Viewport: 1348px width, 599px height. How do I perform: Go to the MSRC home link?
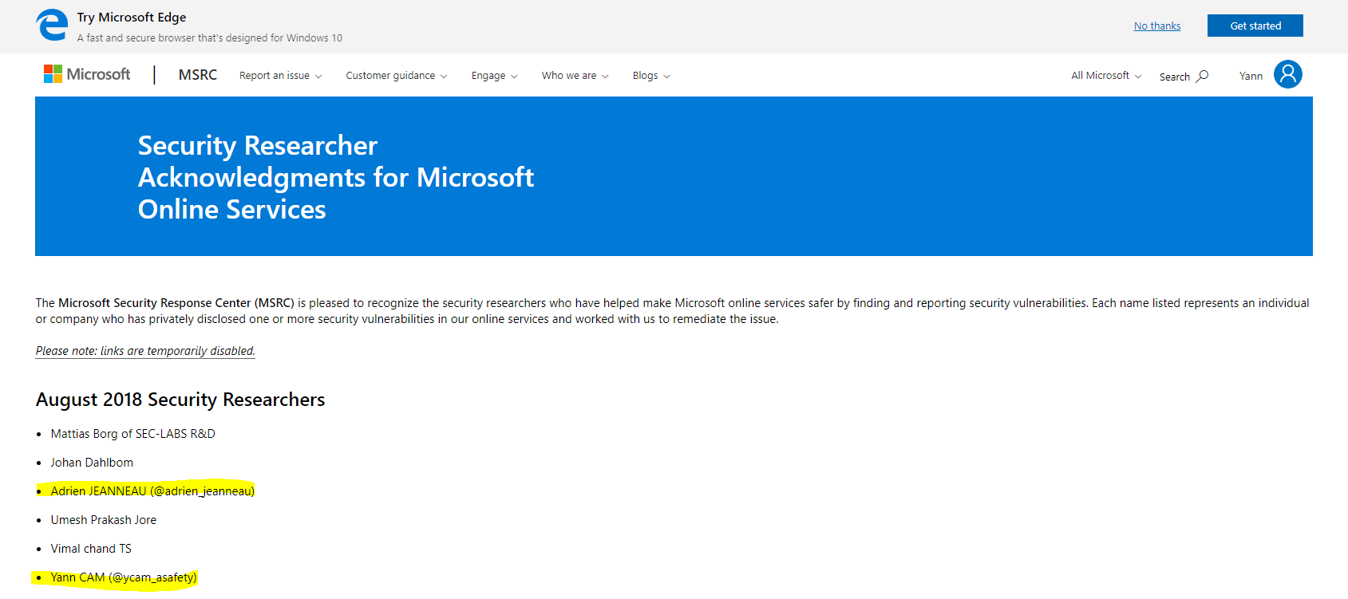click(x=198, y=75)
